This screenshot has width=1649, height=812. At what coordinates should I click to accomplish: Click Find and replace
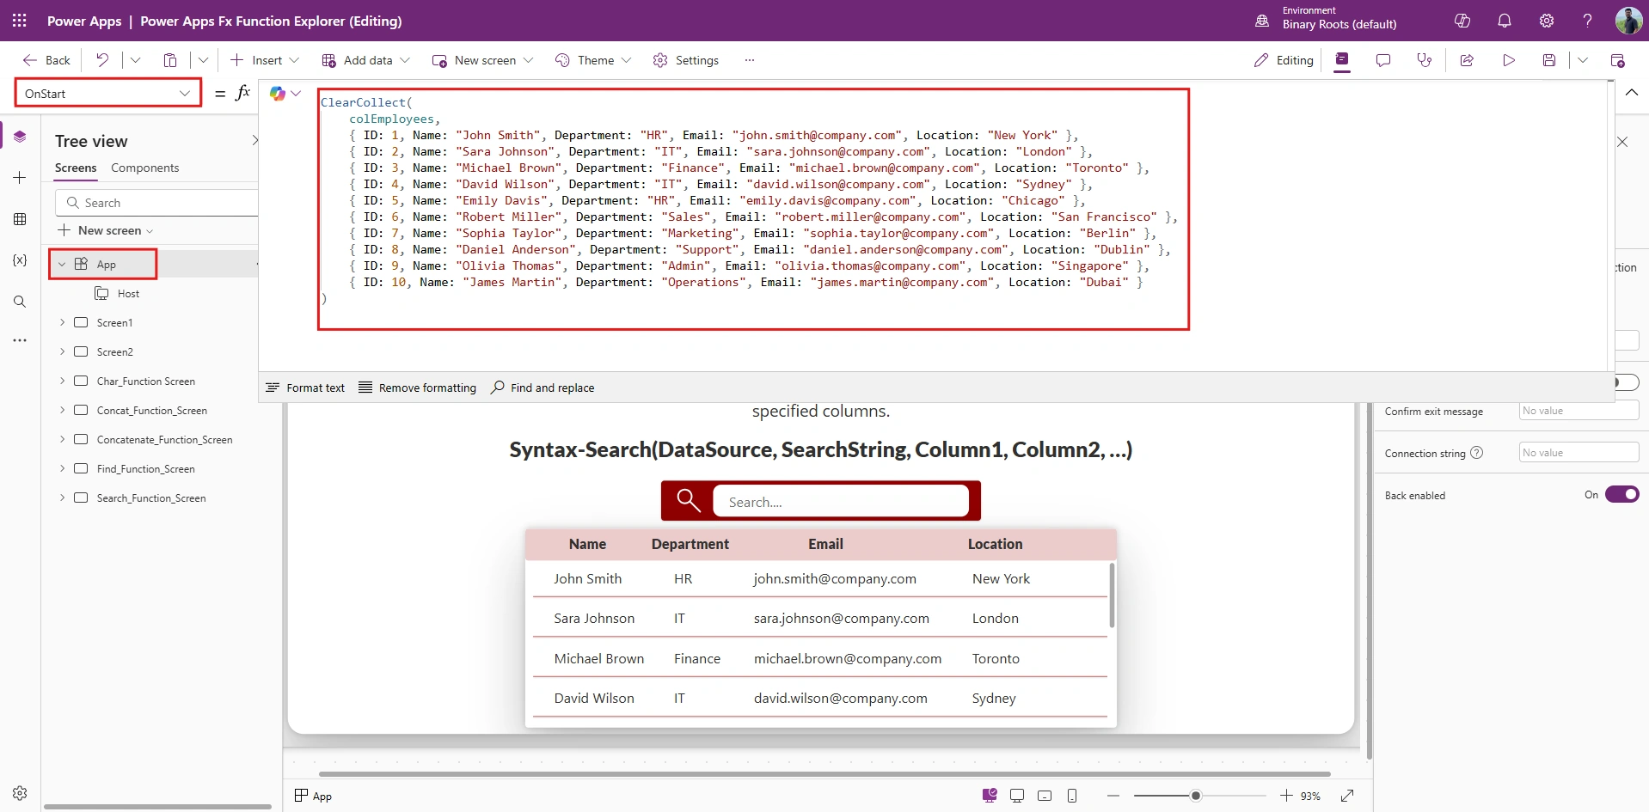(543, 388)
